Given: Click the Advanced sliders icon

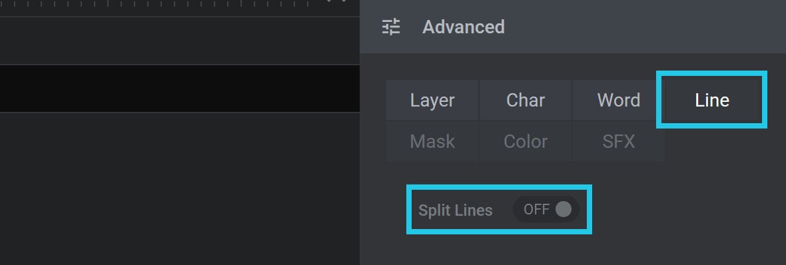Looking at the screenshot, I should [x=391, y=27].
